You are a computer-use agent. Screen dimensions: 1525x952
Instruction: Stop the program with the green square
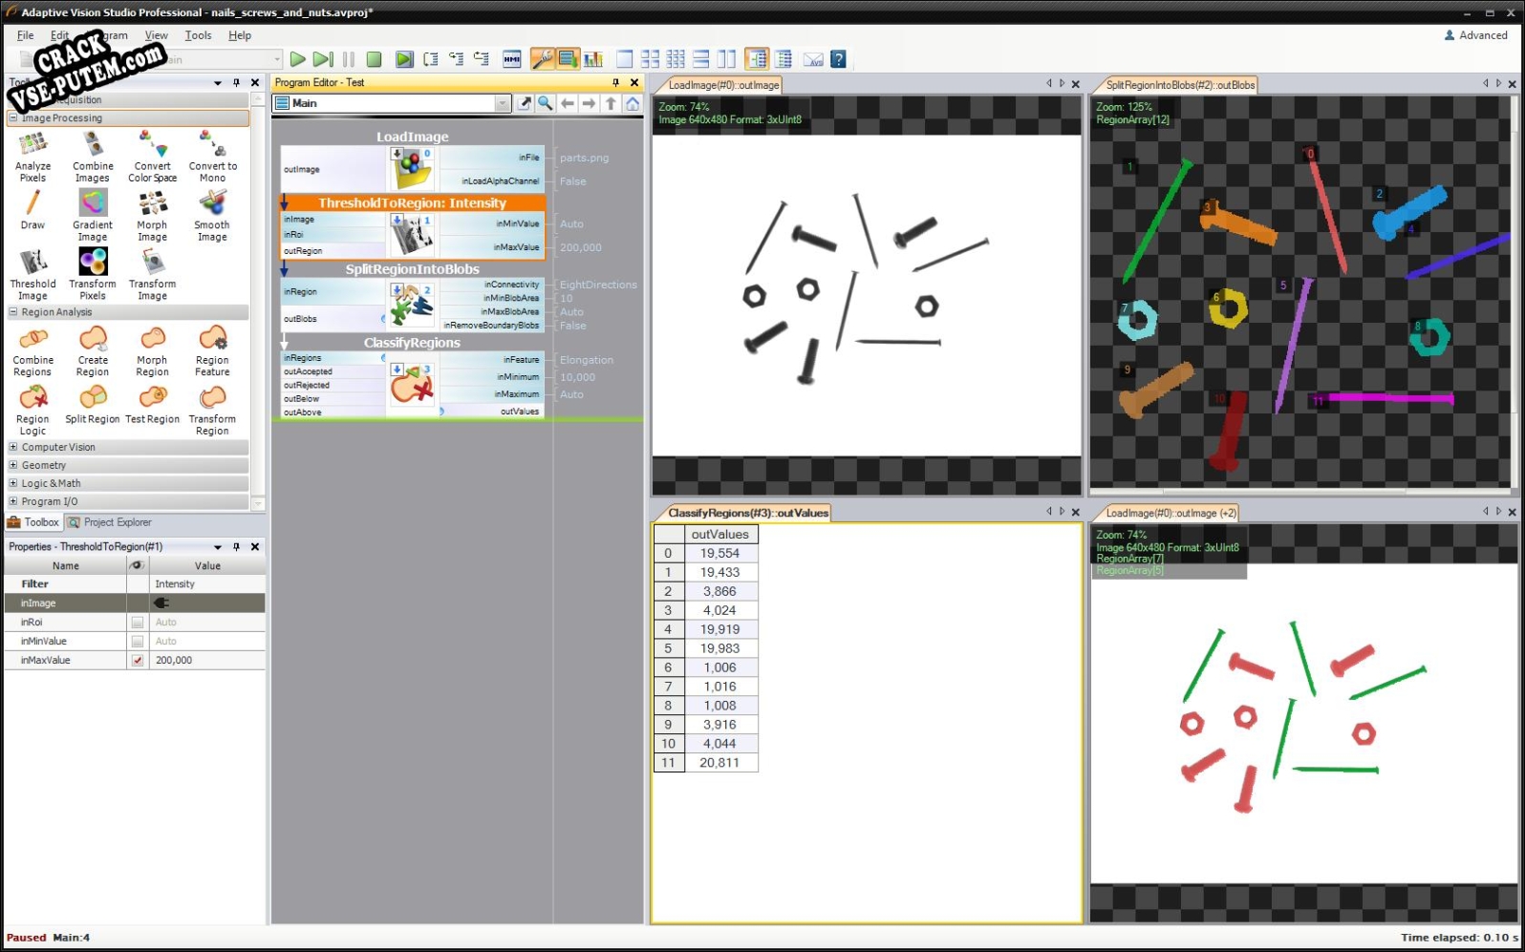(375, 59)
